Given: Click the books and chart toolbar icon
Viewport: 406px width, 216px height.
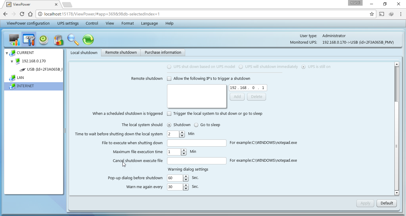Looking at the screenshot, I should [59, 39].
